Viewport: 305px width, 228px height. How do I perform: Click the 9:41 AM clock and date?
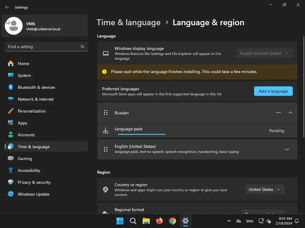point(284,221)
